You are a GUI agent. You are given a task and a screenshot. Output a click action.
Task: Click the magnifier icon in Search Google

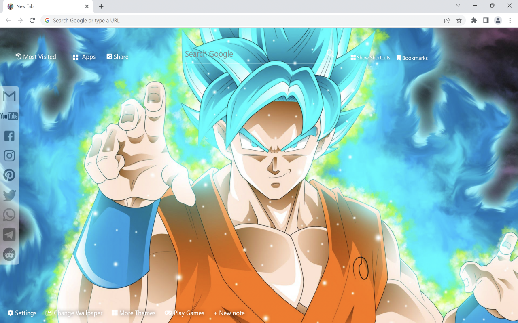pos(330,53)
